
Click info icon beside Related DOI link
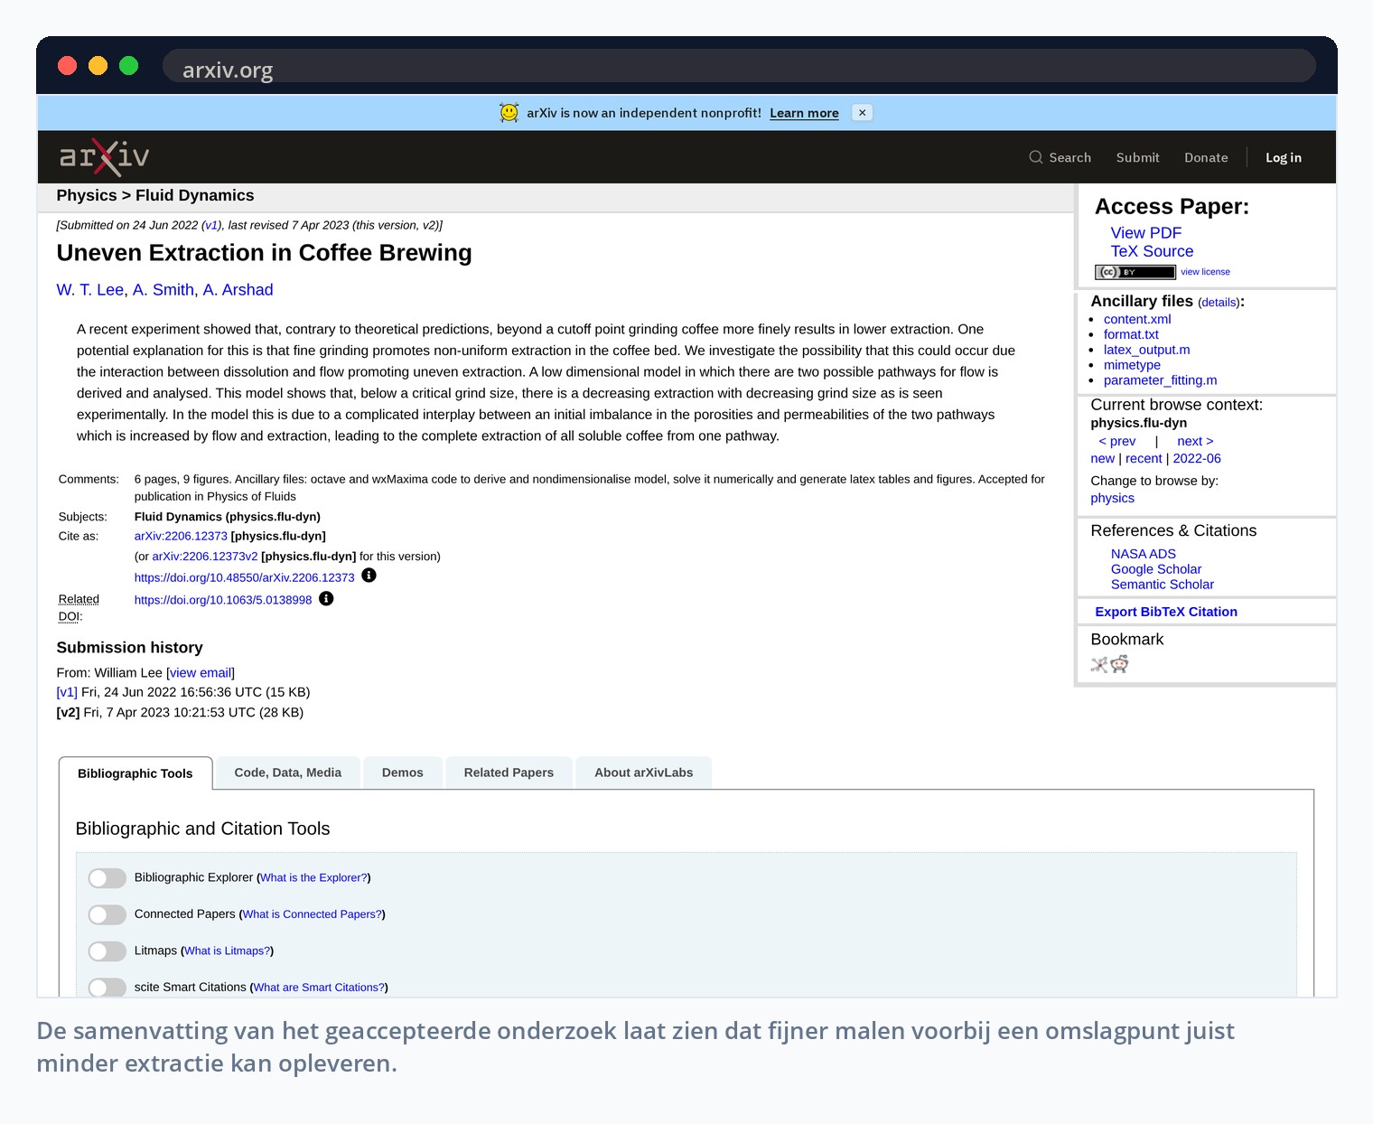[x=326, y=598]
